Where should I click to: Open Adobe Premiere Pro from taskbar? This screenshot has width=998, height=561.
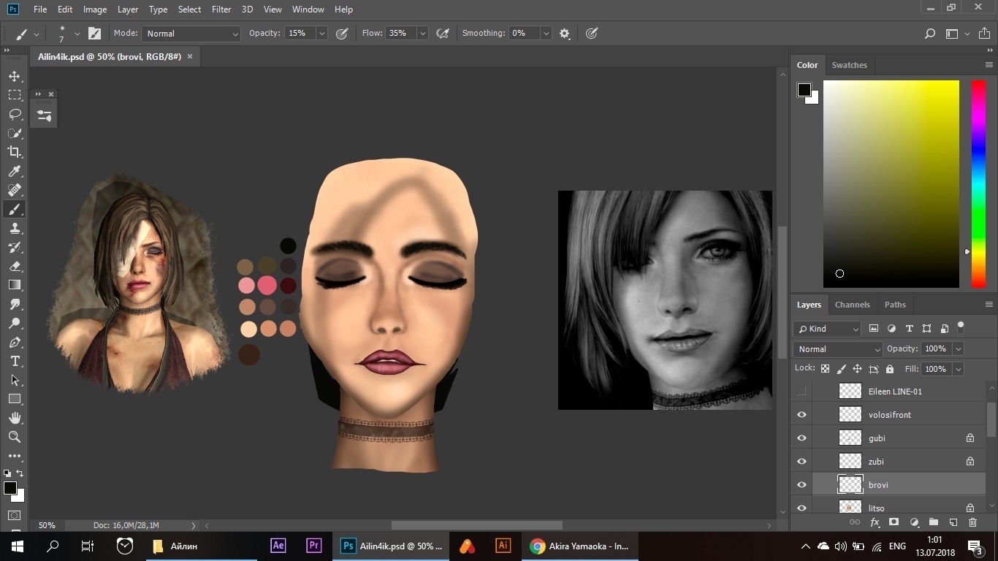point(314,546)
